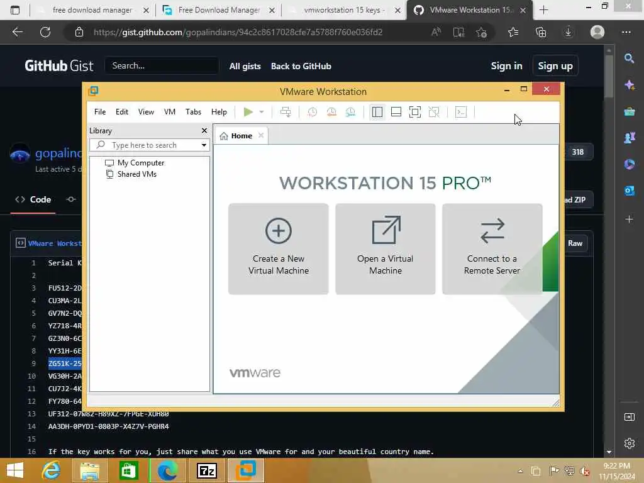The image size is (644, 483).
Task: Click Create a New Virtual Machine tile
Action: tap(279, 249)
